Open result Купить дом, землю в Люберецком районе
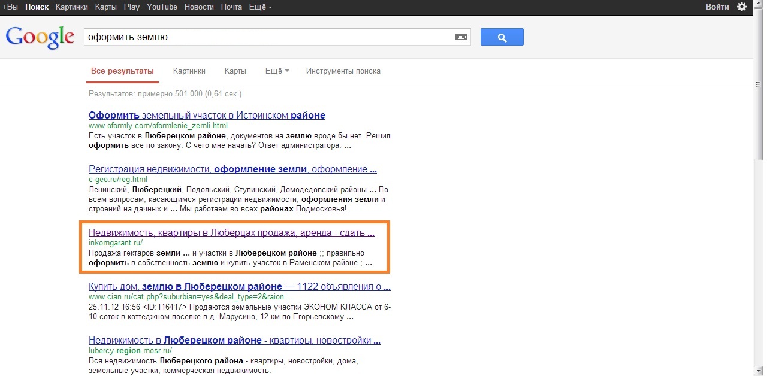The image size is (767, 376). pyautogui.click(x=239, y=286)
